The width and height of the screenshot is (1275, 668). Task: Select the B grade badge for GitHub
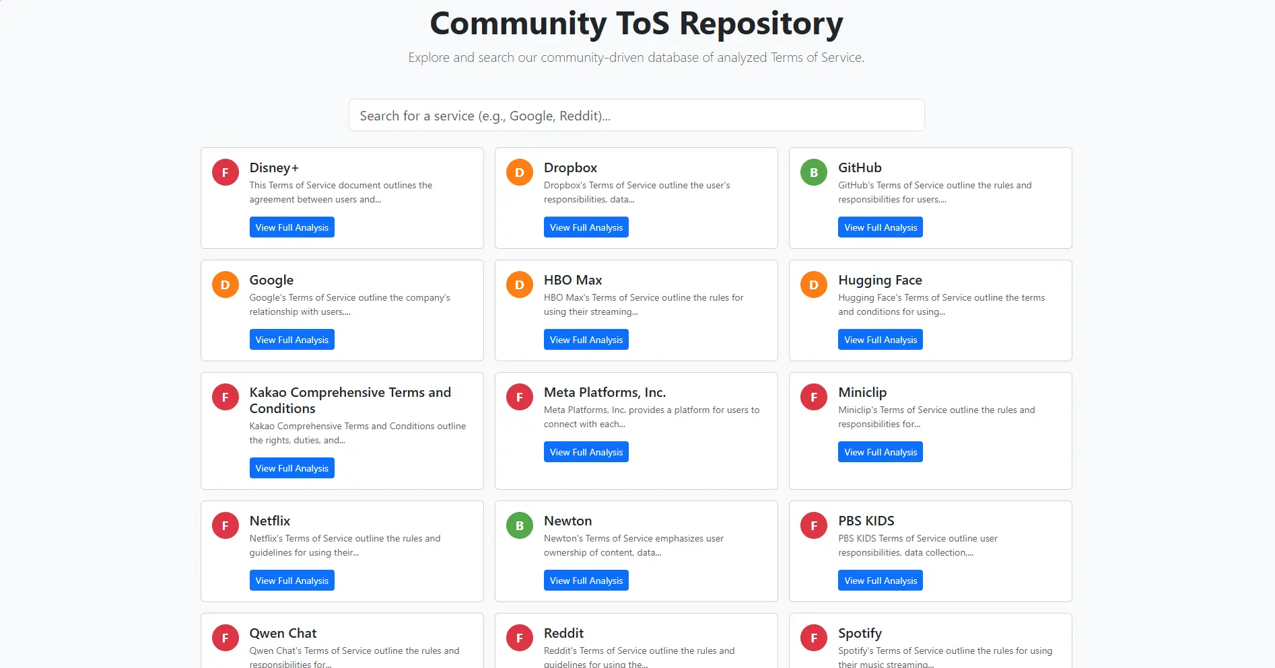pos(814,172)
